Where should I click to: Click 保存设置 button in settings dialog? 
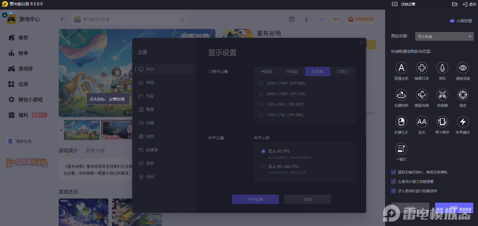[x=255, y=199]
